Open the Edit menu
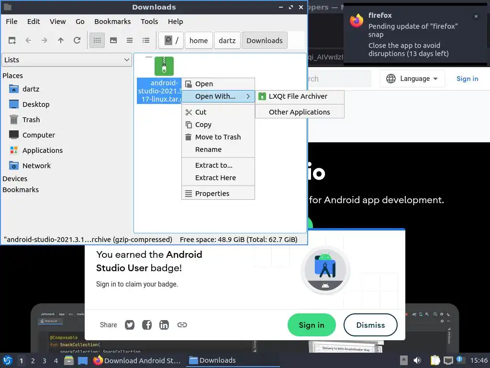The image size is (490, 368). [x=33, y=22]
